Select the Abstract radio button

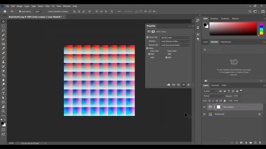click(x=148, y=41)
